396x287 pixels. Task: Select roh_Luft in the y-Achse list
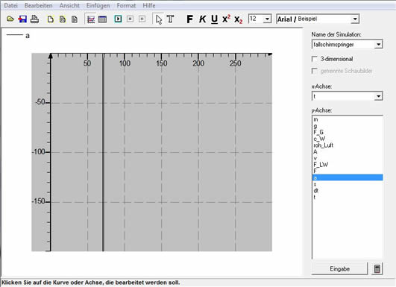point(348,145)
